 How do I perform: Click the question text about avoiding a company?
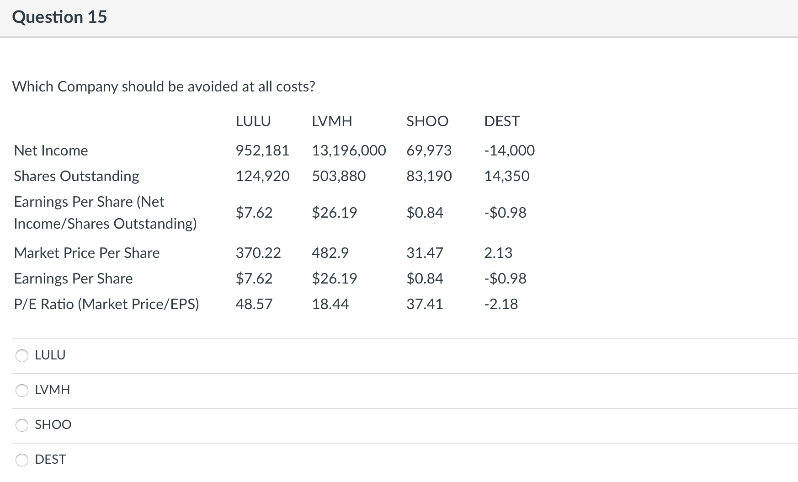point(164,86)
